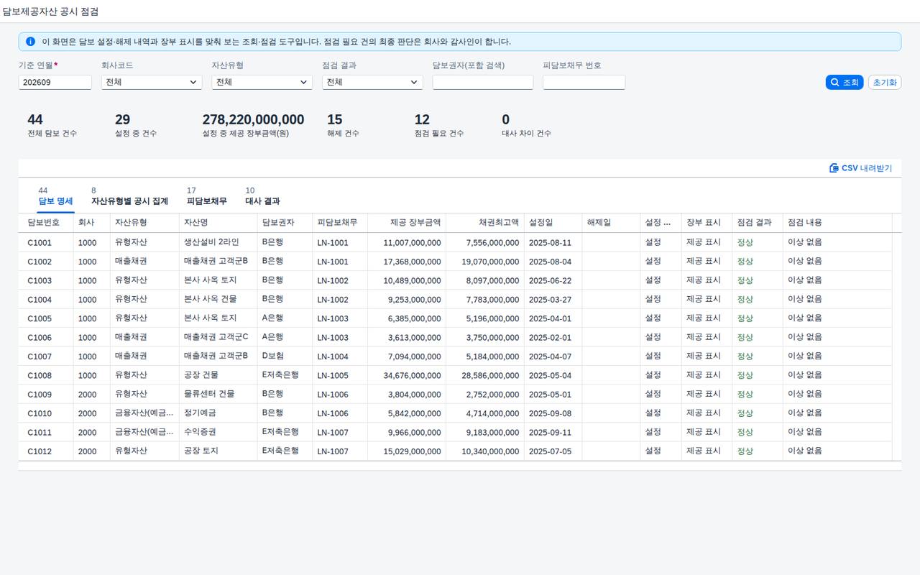Click the CSV 내려받기 download button
The image size is (920, 575).
click(860, 168)
